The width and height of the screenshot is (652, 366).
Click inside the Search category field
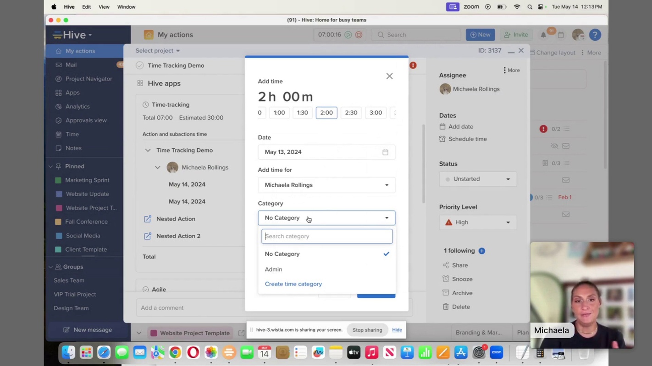(326, 236)
